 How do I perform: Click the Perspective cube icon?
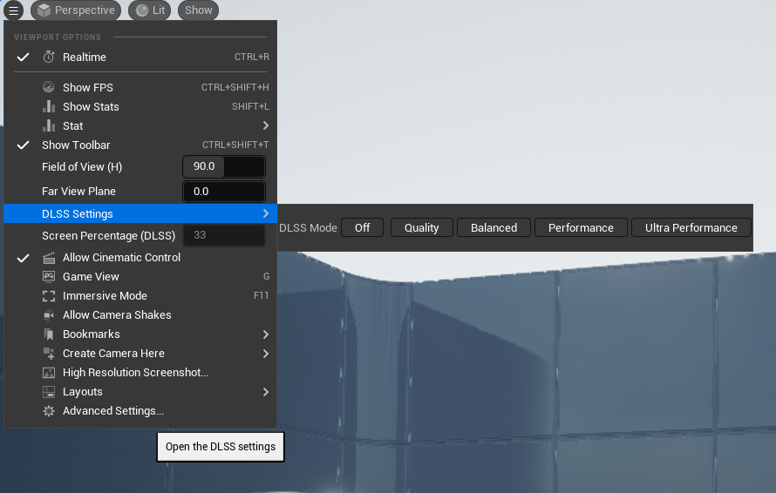pyautogui.click(x=44, y=10)
